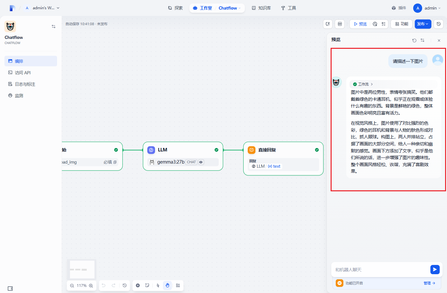
Task: Open 日志与标注 in the sidebar
Action: click(x=31, y=84)
